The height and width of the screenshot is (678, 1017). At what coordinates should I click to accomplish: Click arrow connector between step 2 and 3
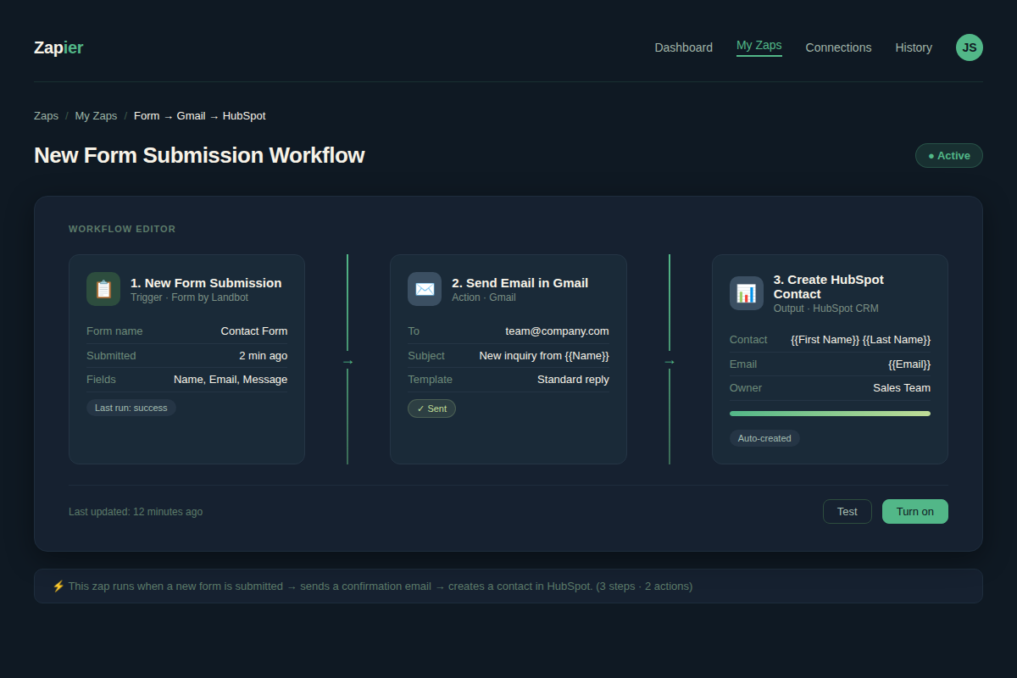click(670, 362)
